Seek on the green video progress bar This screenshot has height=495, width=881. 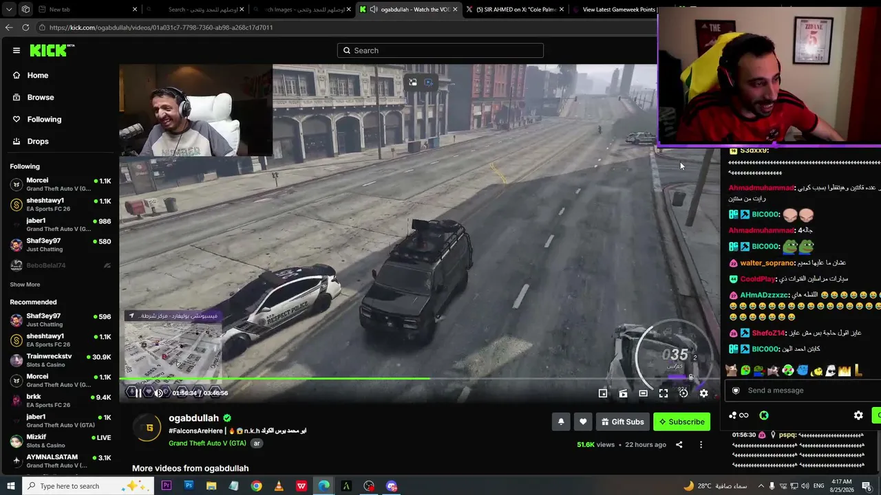420,378
